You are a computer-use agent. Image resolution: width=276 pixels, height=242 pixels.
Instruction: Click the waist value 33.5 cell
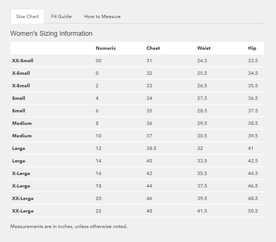click(202, 161)
